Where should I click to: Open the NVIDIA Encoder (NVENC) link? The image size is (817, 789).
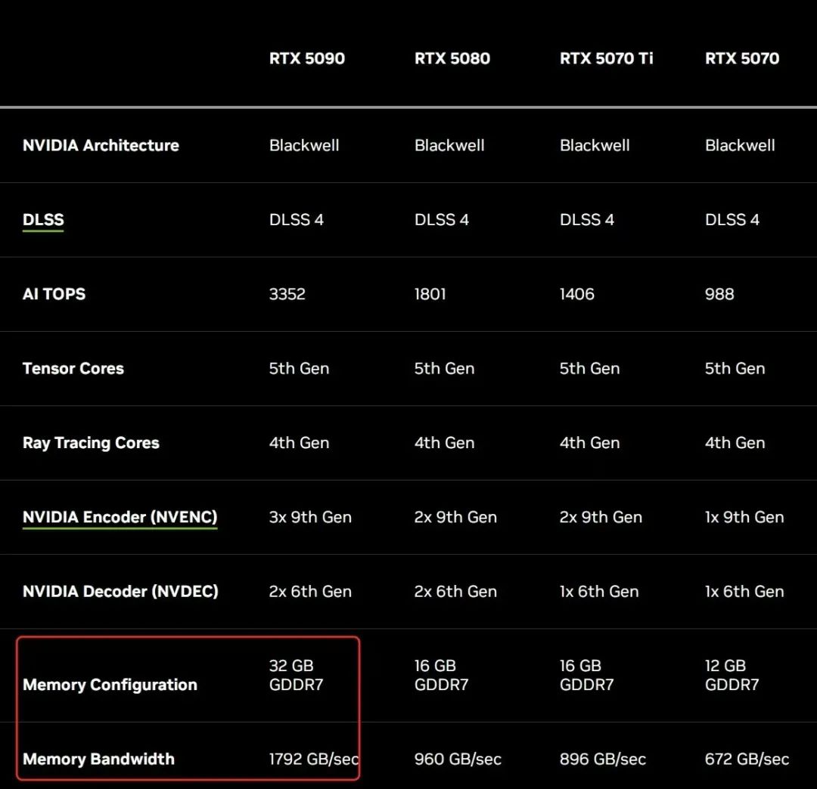pyautogui.click(x=120, y=517)
